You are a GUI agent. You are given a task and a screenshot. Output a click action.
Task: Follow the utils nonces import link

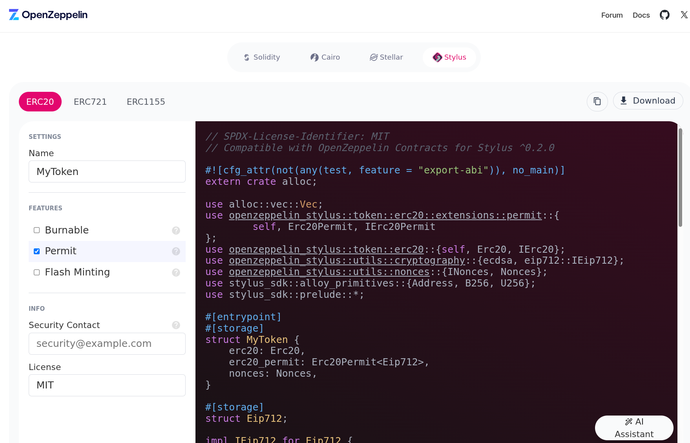click(329, 272)
